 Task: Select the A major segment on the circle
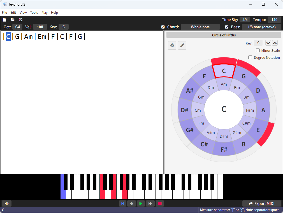click(x=263, y=110)
